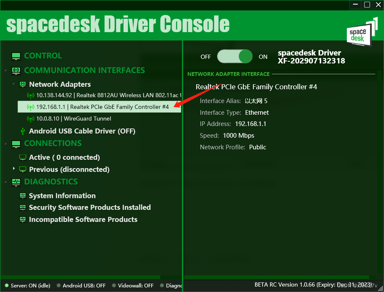Click the CONTROL monitor icon
The image size is (384, 292).
coord(16,56)
